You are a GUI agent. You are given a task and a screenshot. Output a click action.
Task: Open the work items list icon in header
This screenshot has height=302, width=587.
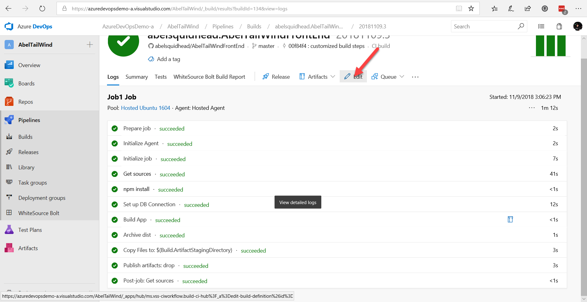(x=541, y=27)
